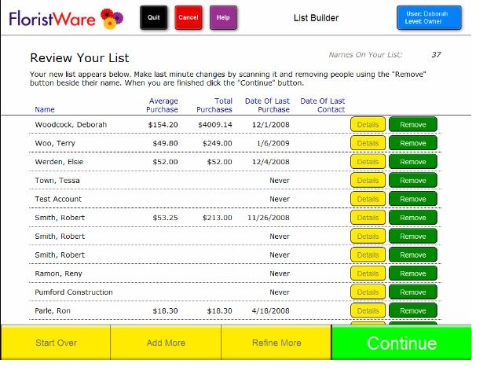Click the $154.20 average purchase value
This screenshot has width=498, height=378.
pos(163,124)
